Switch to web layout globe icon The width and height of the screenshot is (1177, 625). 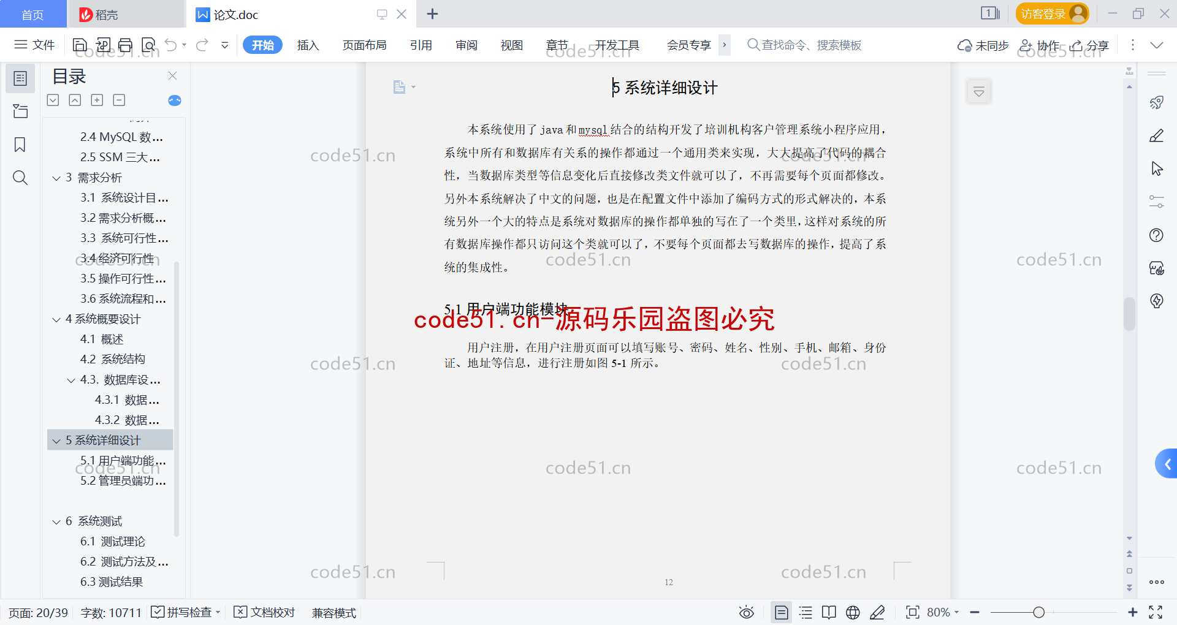click(853, 612)
